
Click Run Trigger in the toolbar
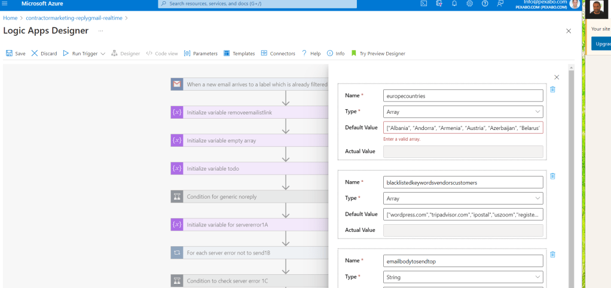coord(80,54)
